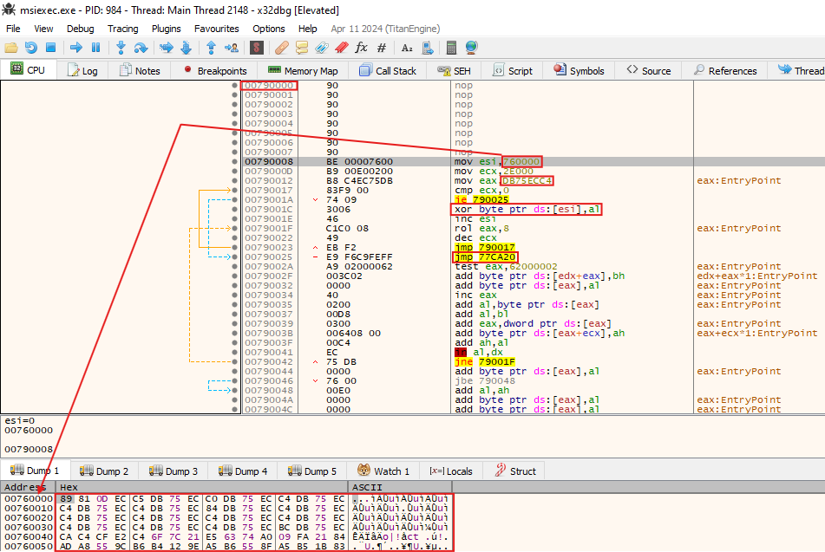
Task: Click the Check for updates globe icon
Action: (x=471, y=48)
